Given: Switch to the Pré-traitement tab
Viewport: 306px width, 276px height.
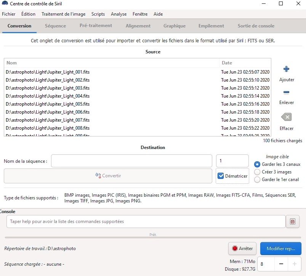Looking at the screenshot, I should click(96, 26).
